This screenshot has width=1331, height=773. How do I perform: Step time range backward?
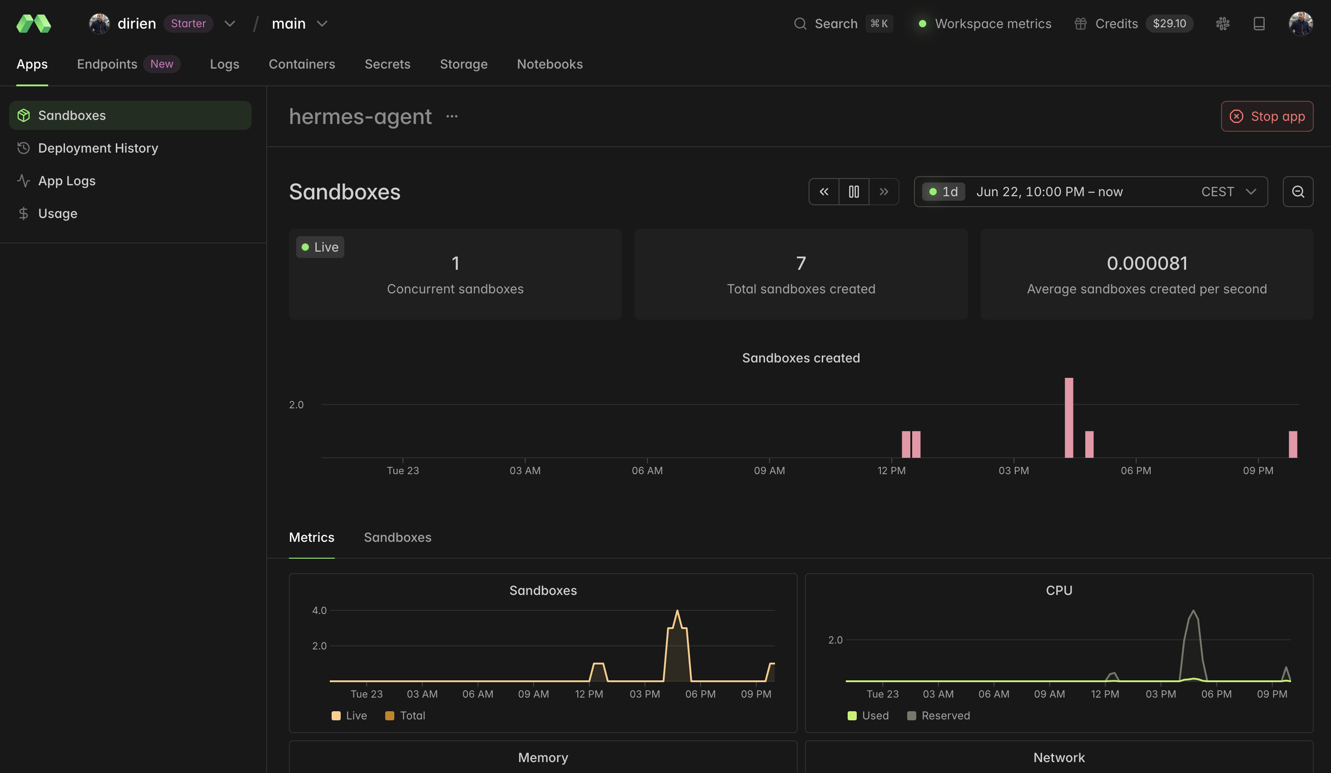click(824, 192)
